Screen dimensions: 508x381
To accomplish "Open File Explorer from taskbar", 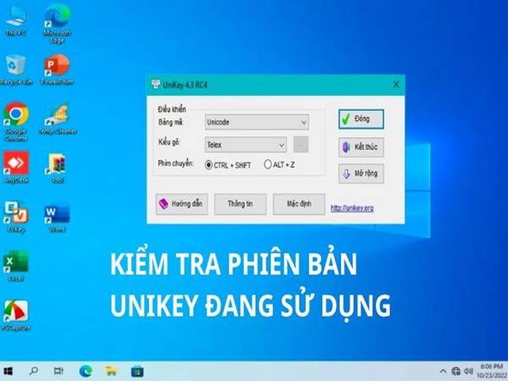I will [112, 372].
